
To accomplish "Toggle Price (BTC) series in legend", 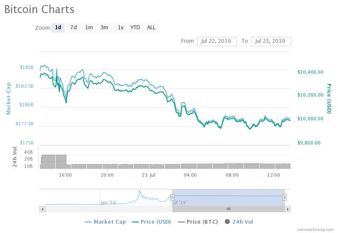I will tap(199, 222).
